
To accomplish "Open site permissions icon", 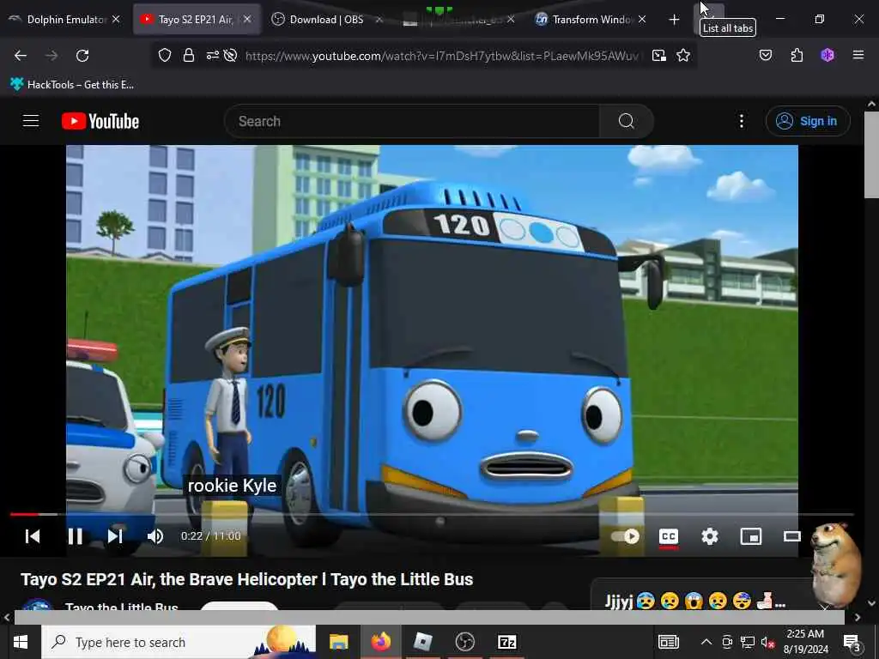I will 213,56.
